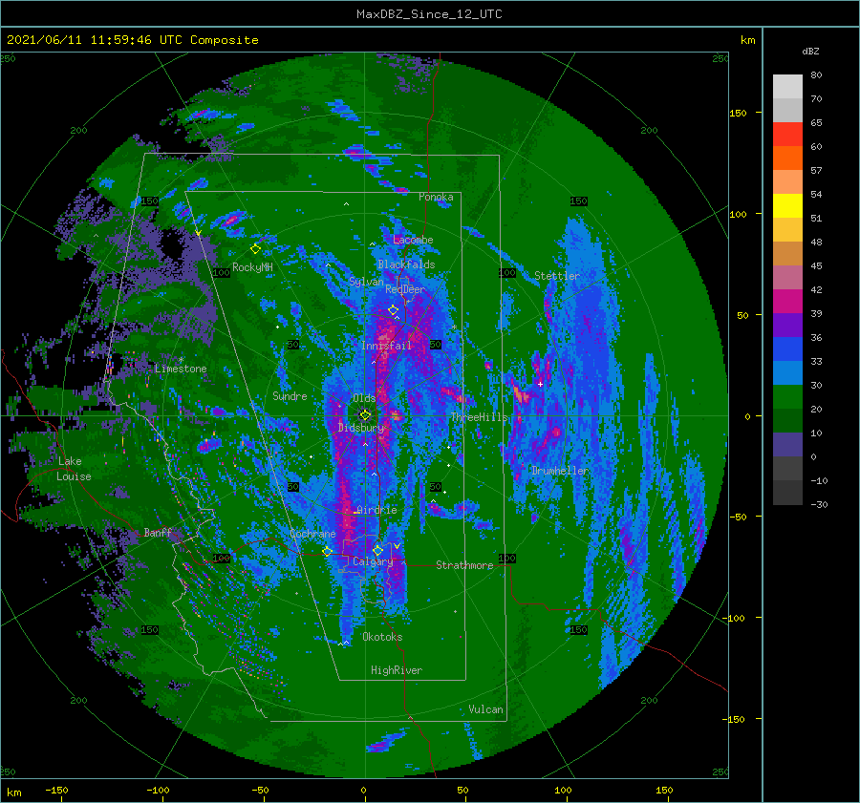This screenshot has height=803, width=860.
Task: Click the -150 tick on bottom km axis
Action: click(x=56, y=790)
